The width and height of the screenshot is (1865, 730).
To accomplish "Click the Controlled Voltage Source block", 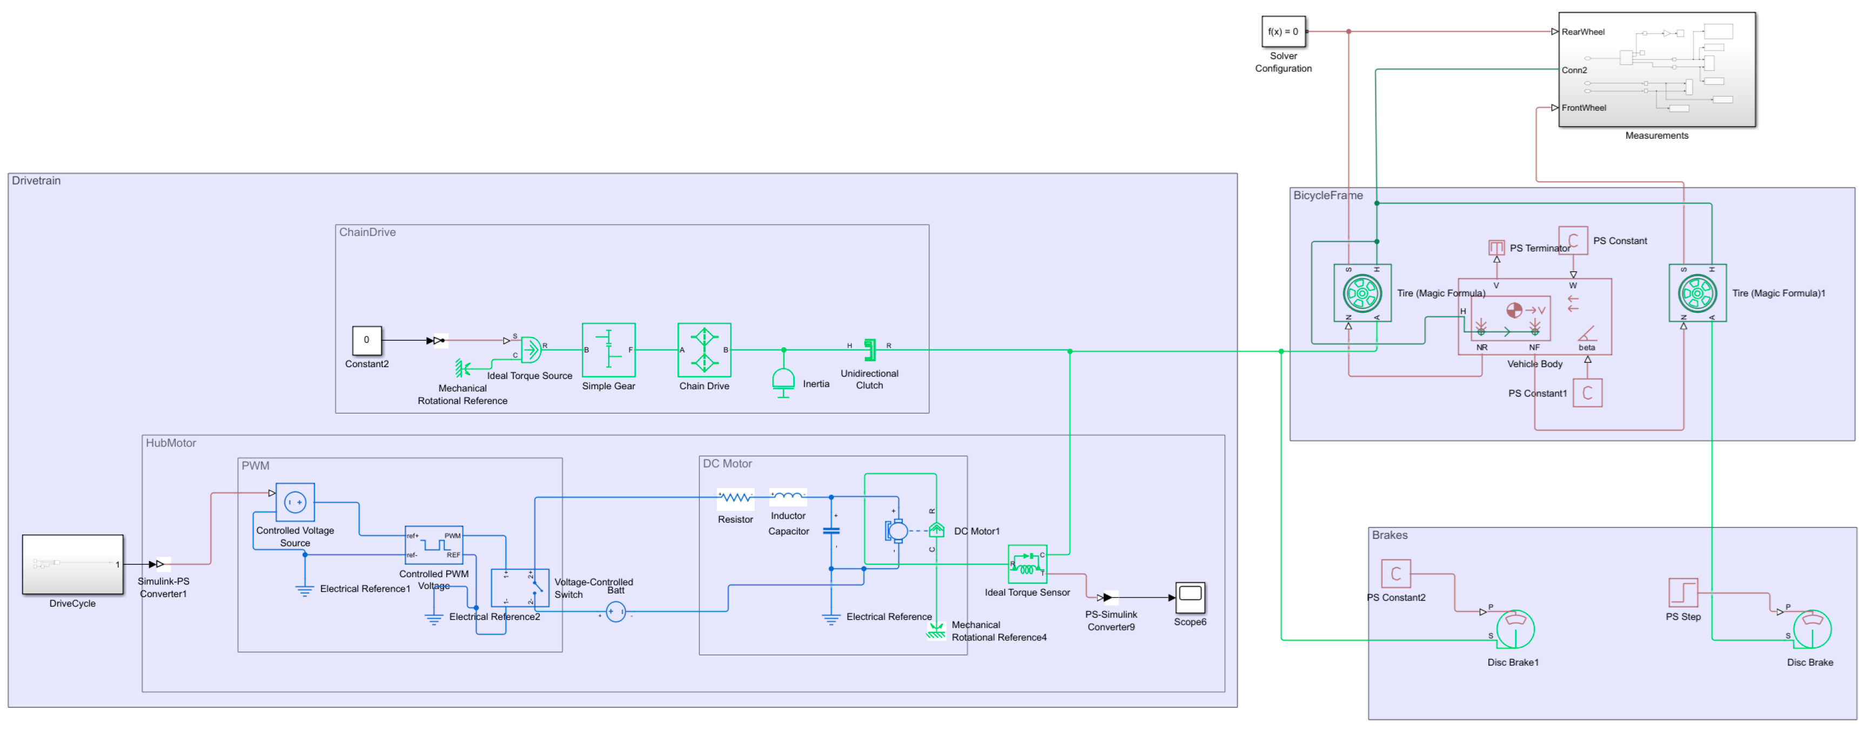I will click(x=294, y=502).
